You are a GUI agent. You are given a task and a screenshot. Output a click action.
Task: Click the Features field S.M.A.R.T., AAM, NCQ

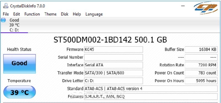[x=151, y=97]
